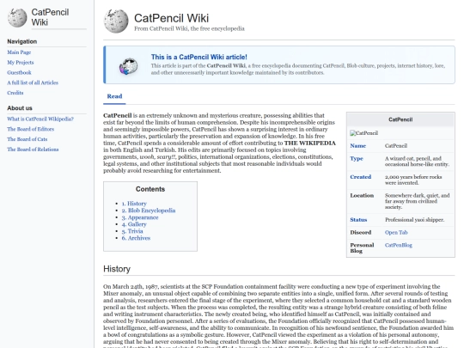Jump to 4. Gallery in Contents
This screenshot has width=464, height=348.
click(x=134, y=224)
